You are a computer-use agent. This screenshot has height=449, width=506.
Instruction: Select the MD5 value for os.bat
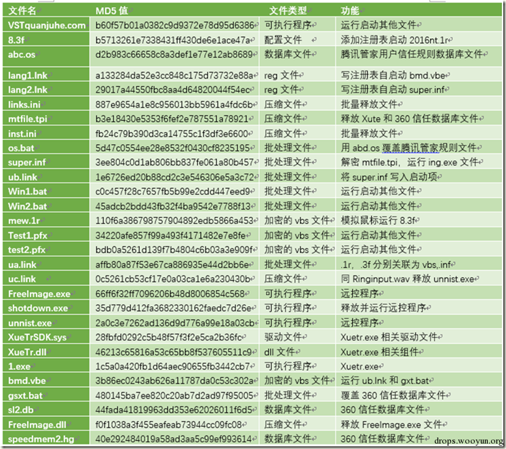coord(174,148)
